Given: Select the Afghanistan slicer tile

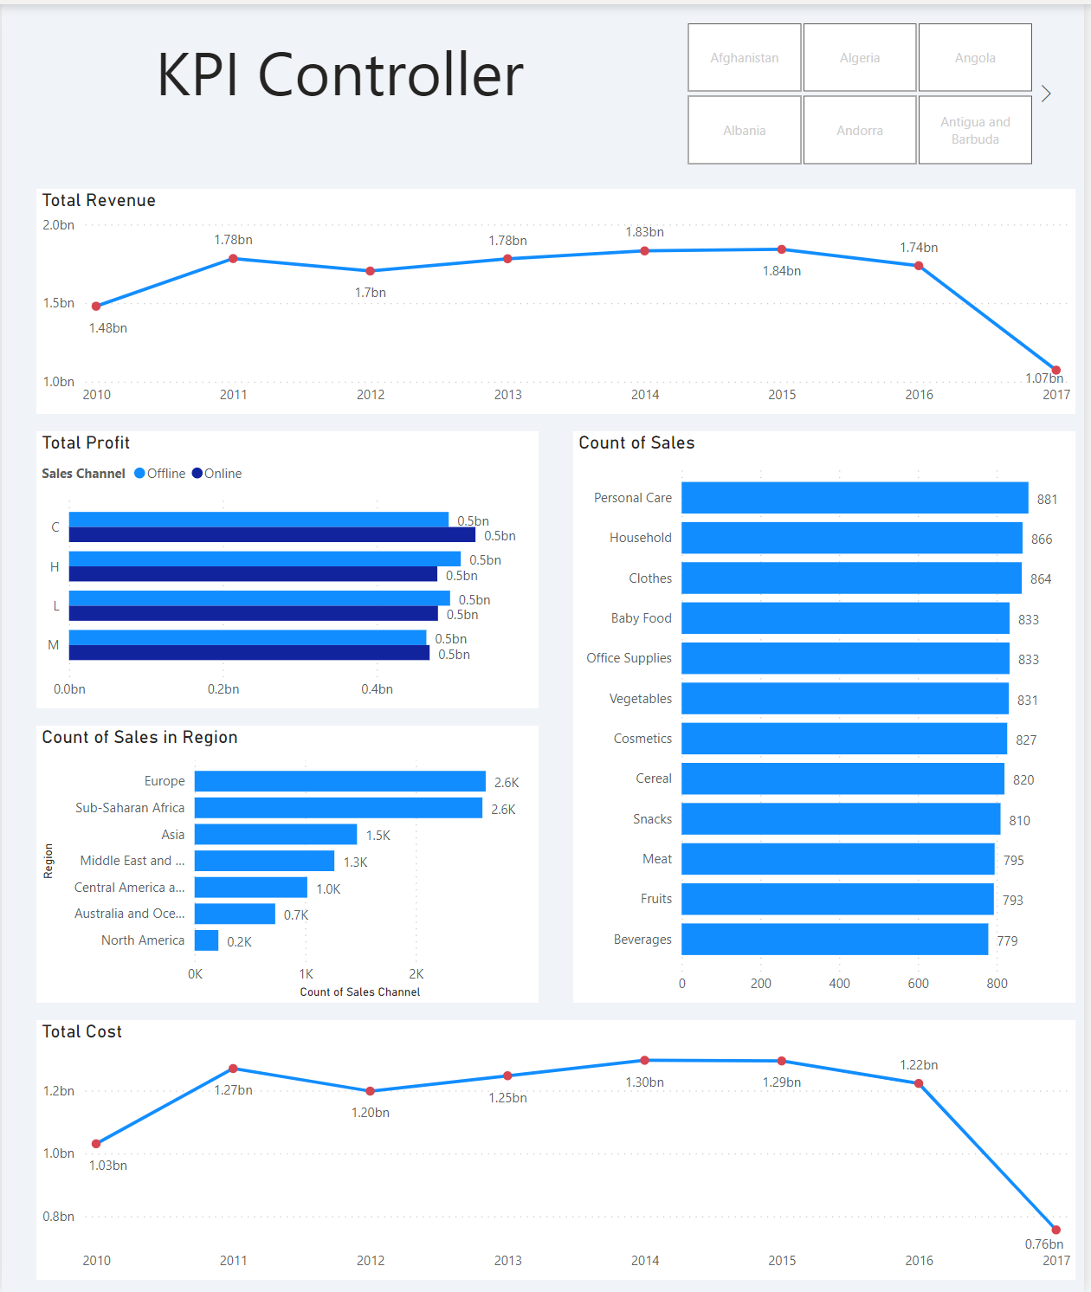Looking at the screenshot, I should click(x=744, y=58).
